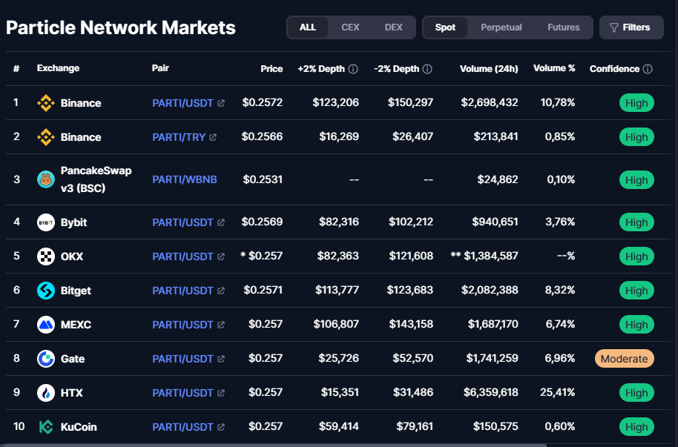Select the ALL exchanges tab
This screenshot has height=447, width=678.
coord(308,27)
